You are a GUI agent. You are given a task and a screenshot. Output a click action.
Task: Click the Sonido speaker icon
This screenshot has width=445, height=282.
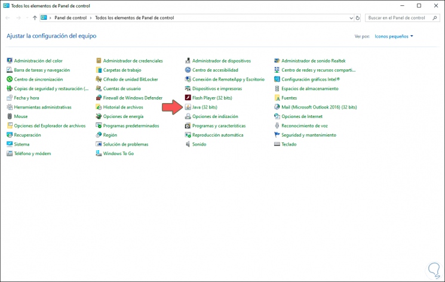tap(188, 144)
